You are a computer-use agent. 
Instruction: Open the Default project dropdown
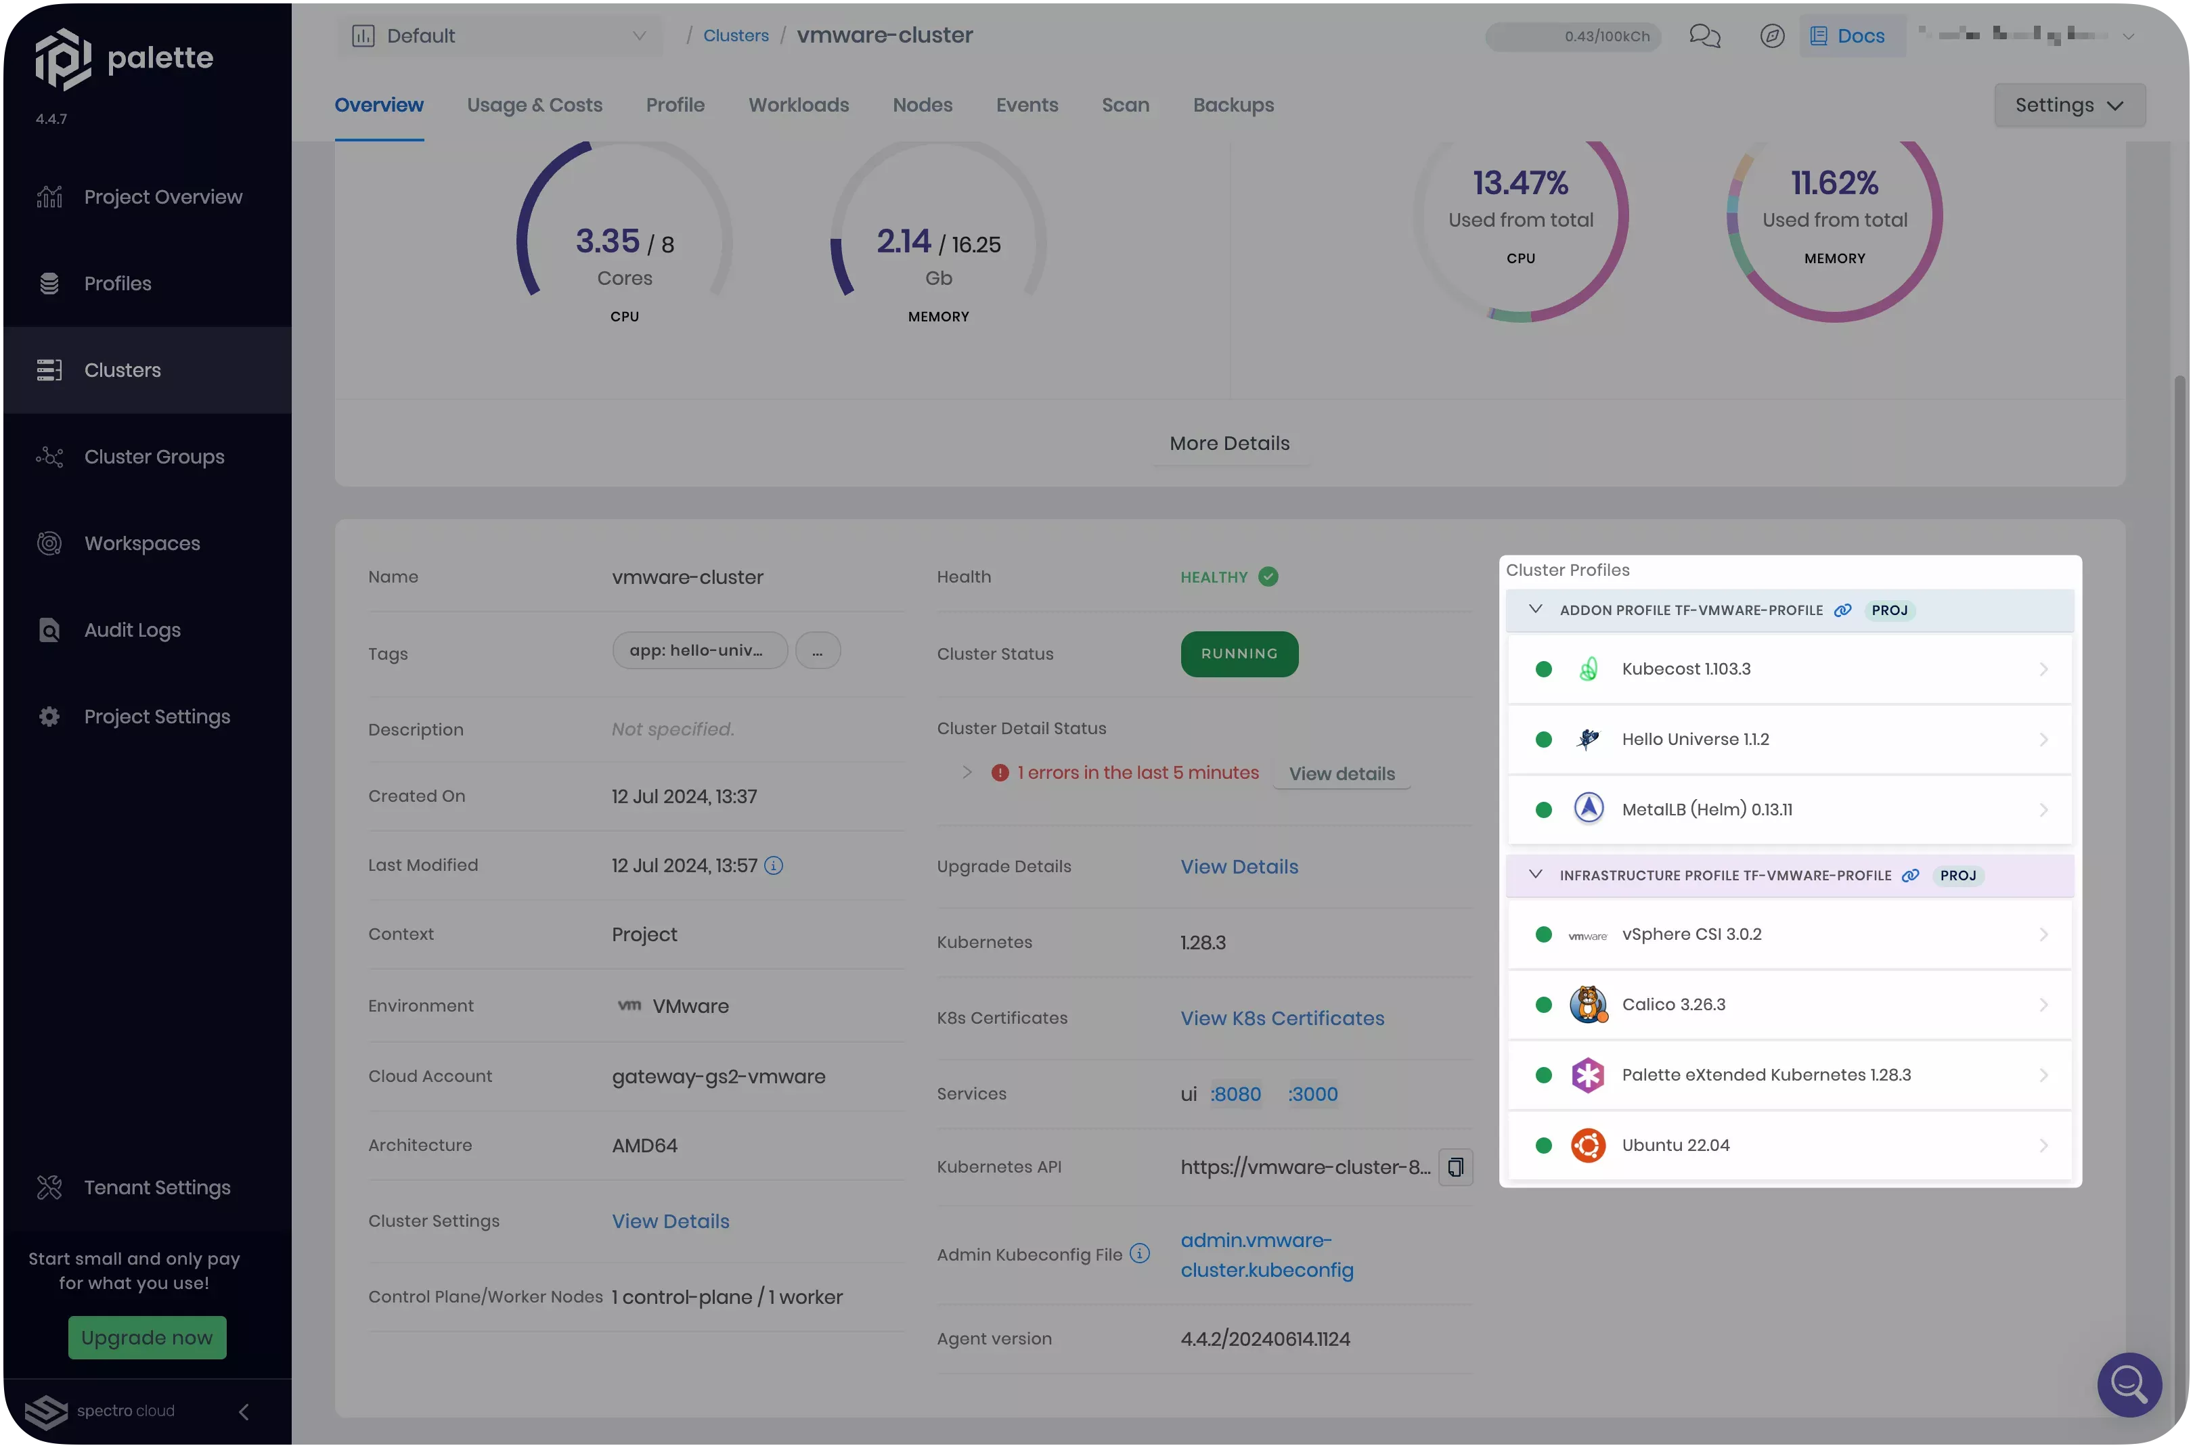coord(499,36)
